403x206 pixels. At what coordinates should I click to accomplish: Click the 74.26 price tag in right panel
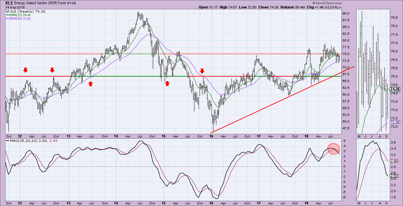coord(395,89)
